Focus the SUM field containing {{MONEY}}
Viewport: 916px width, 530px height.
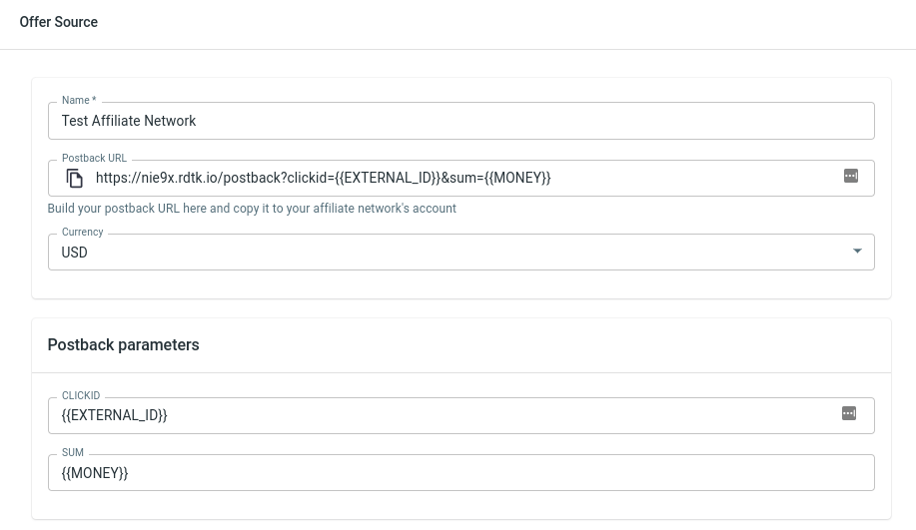pos(459,473)
